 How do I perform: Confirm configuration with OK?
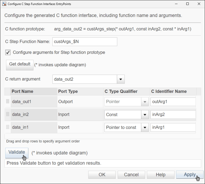pos(102,174)
